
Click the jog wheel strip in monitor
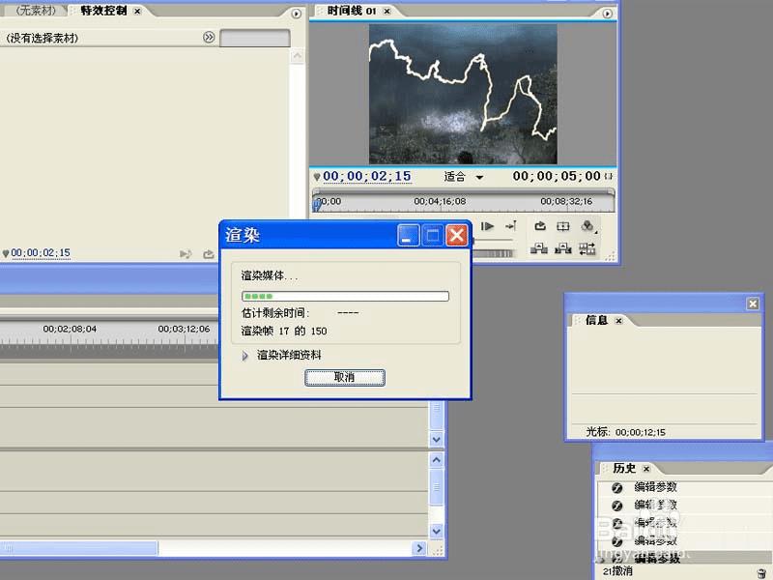point(493,253)
